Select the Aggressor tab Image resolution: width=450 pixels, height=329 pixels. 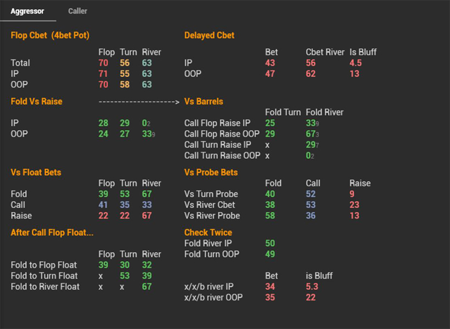point(27,11)
